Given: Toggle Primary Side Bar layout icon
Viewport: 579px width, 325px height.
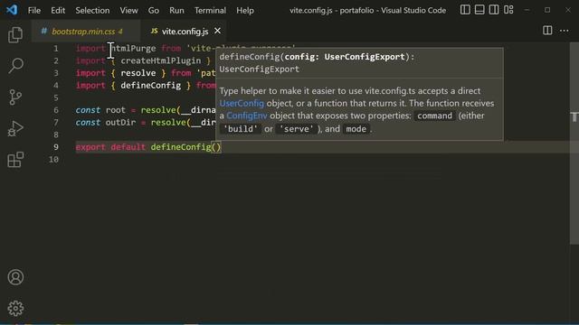Looking at the screenshot, I should 465,10.
